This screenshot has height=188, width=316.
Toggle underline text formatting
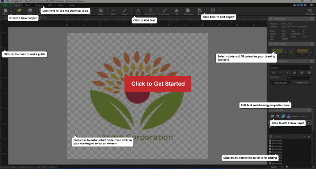288,73
